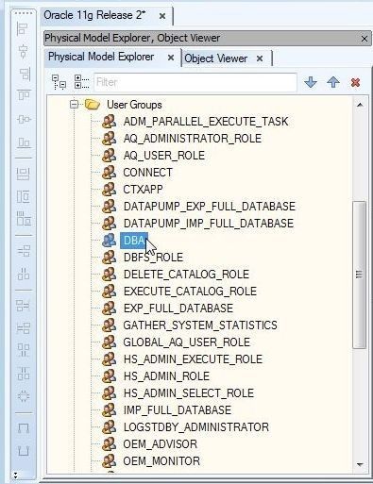Close the Object Viewer tab

260,58
